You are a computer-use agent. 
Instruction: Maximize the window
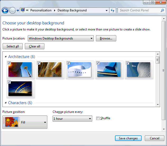click(x=152, y=2)
